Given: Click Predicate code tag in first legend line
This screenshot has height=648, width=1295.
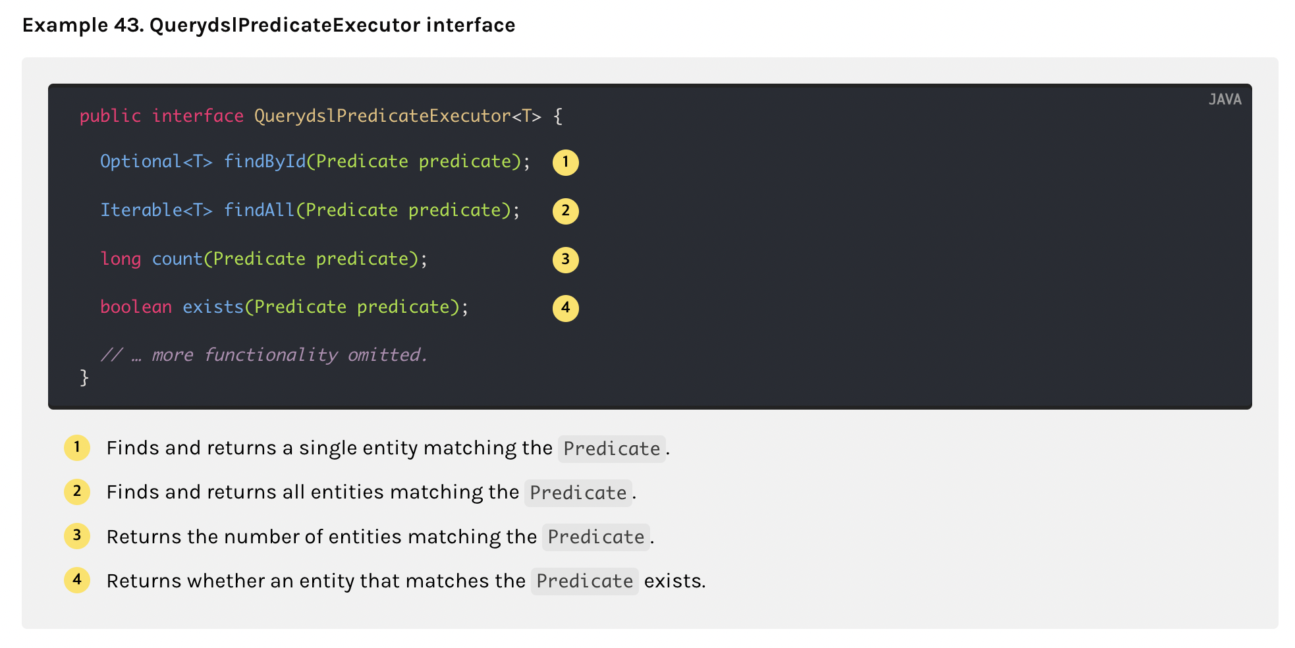Looking at the screenshot, I should [x=611, y=449].
